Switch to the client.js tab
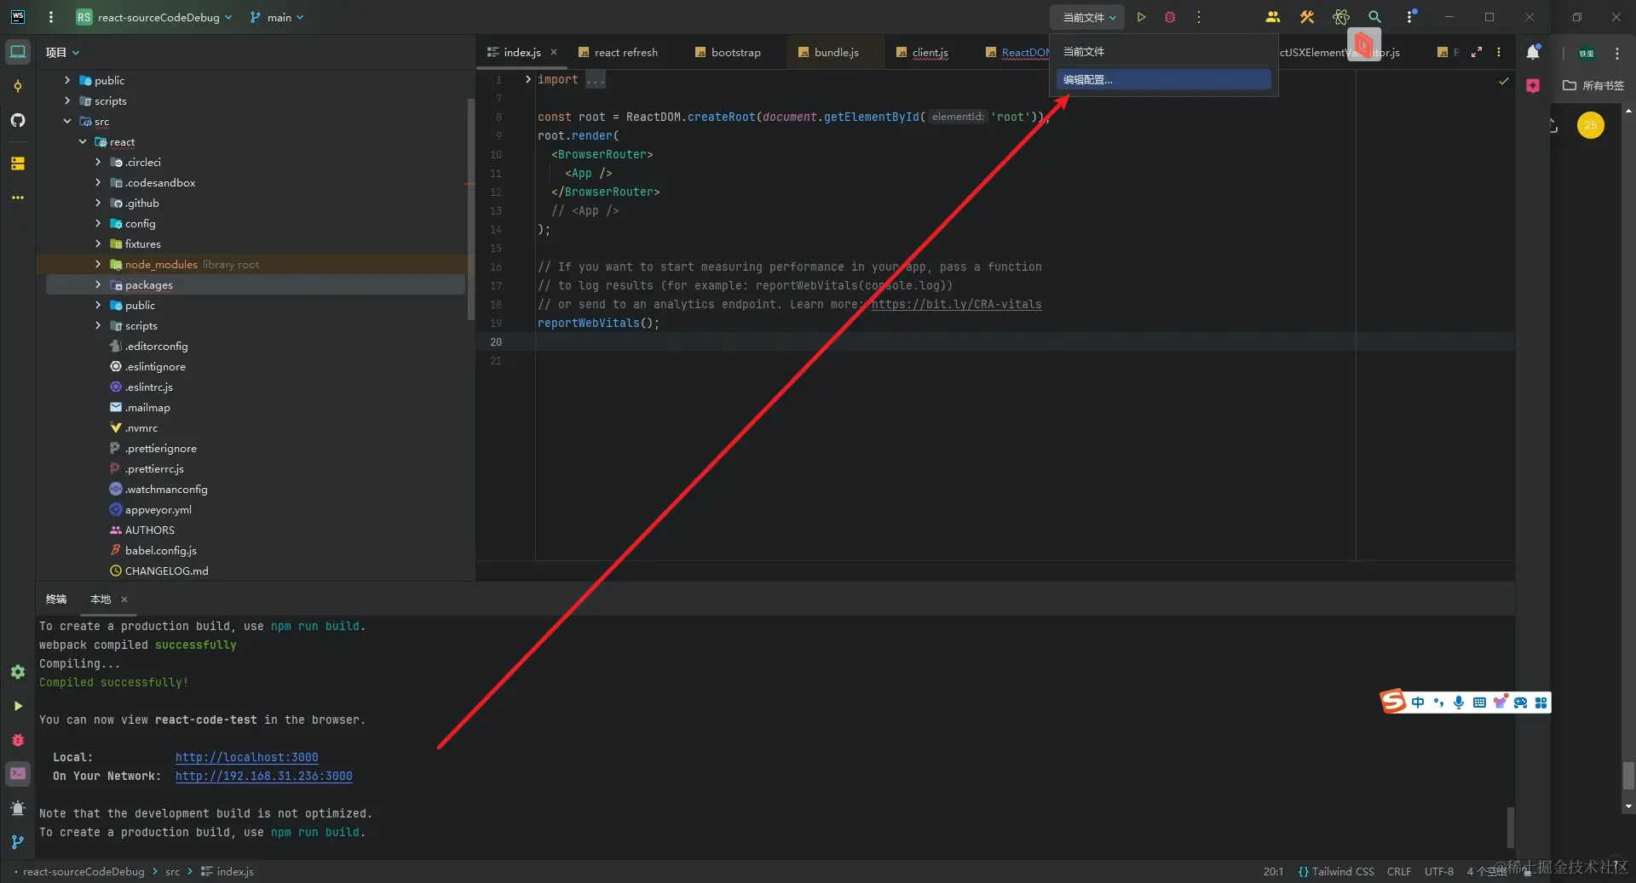The width and height of the screenshot is (1636, 883). tap(922, 53)
